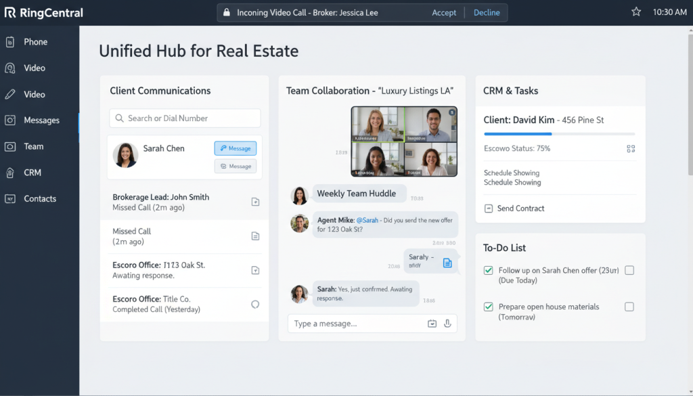Image resolution: width=693 pixels, height=396 pixels.
Task: Click the Contacts sidebar icon
Action: coord(10,199)
